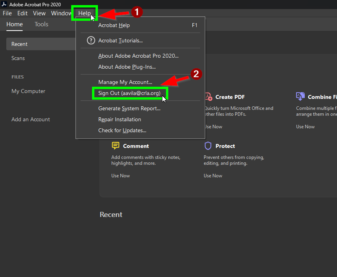
Task: Open the File menu
Action: click(x=7, y=13)
